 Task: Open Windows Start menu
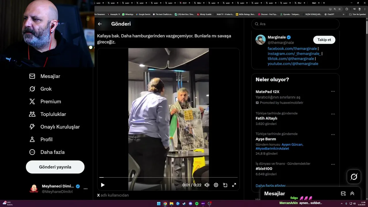pyautogui.click(x=159, y=204)
